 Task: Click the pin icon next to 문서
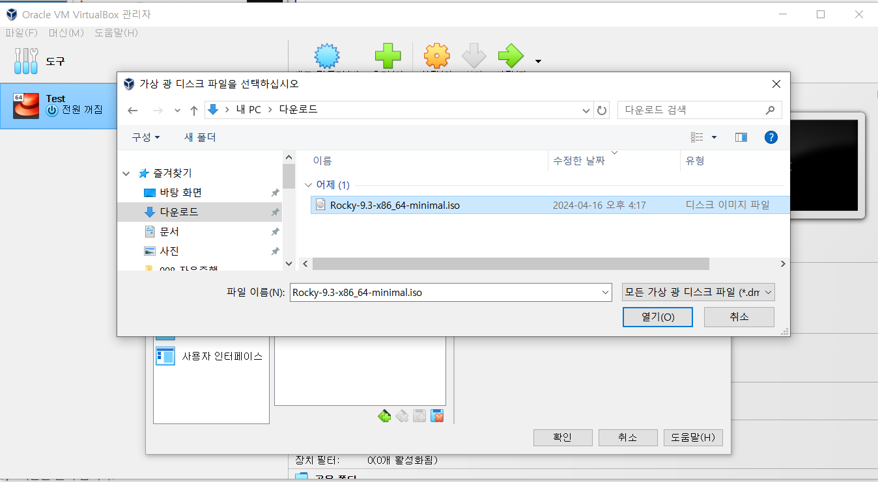pyautogui.click(x=275, y=232)
